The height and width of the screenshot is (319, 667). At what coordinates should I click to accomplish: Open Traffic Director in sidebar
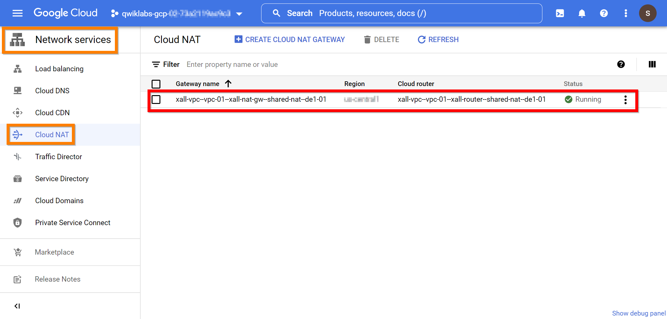pos(59,157)
